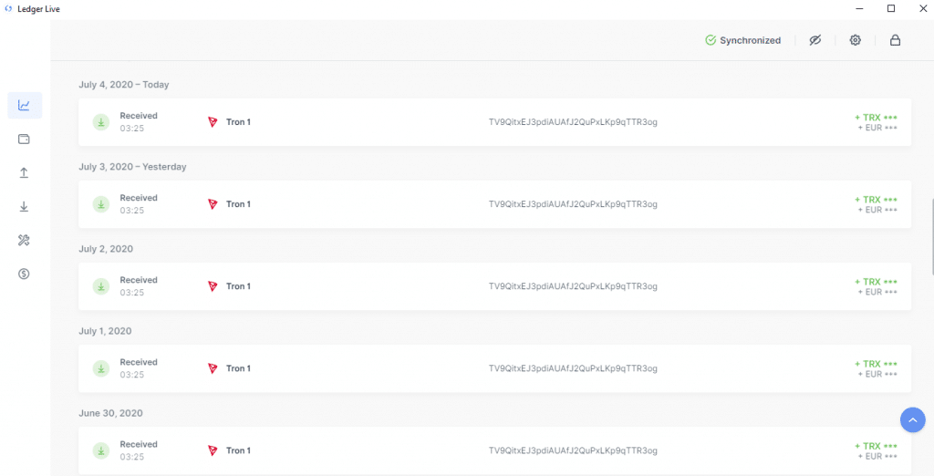The height and width of the screenshot is (476, 934).
Task: Click the Tron logo in July 2 row
Action: (x=213, y=286)
